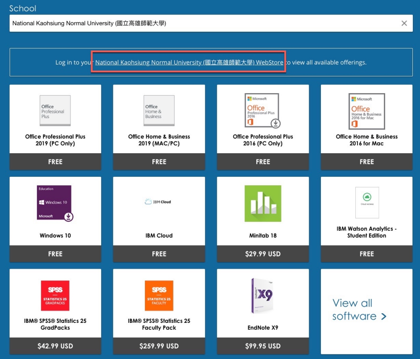
Task: Click the Office Professional Plus 2019 product icon
Action: coord(55,110)
